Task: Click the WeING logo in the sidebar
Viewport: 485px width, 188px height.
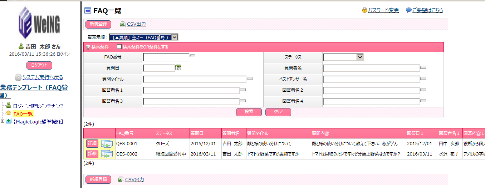Action: point(39,23)
